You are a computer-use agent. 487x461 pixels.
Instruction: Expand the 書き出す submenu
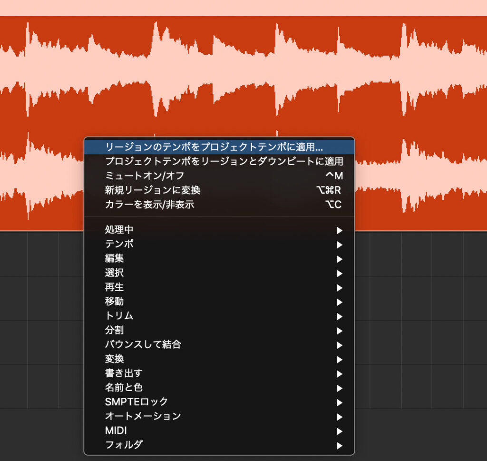point(219,373)
